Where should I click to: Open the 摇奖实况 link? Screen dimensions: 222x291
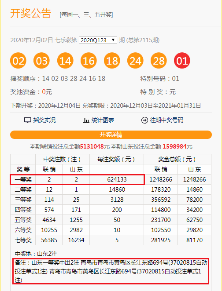click(x=44, y=120)
